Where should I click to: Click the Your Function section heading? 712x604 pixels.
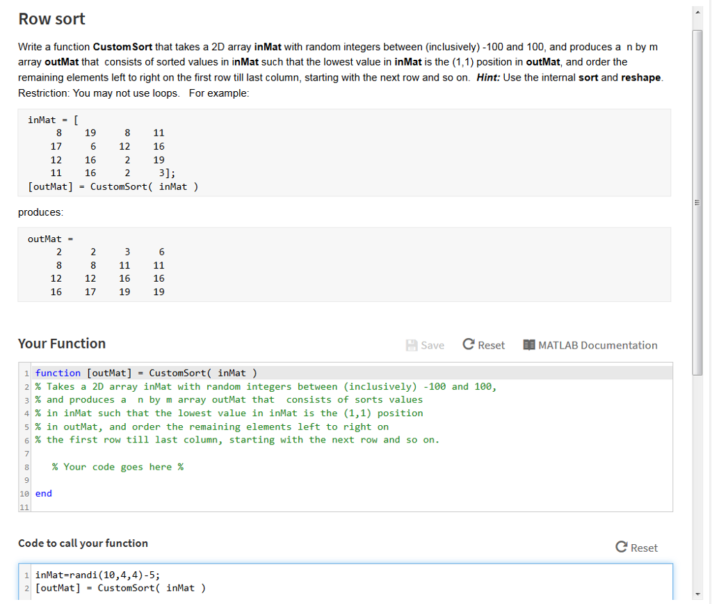[x=61, y=343]
